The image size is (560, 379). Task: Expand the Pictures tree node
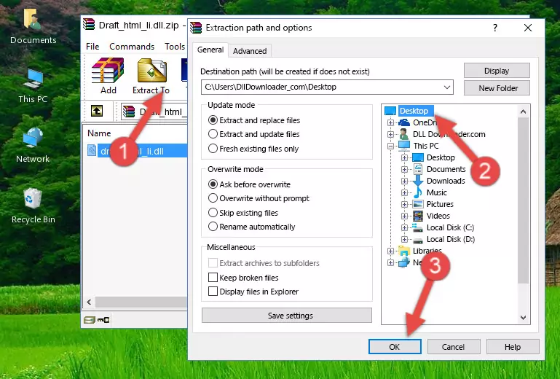tap(404, 205)
